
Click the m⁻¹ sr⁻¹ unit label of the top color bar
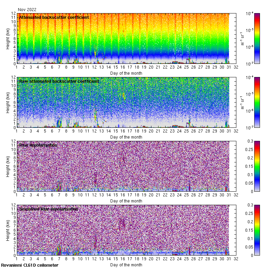click(x=241, y=38)
